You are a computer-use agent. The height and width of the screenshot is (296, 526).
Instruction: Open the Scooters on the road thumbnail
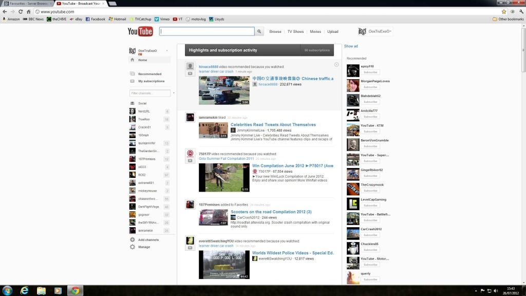(213, 217)
